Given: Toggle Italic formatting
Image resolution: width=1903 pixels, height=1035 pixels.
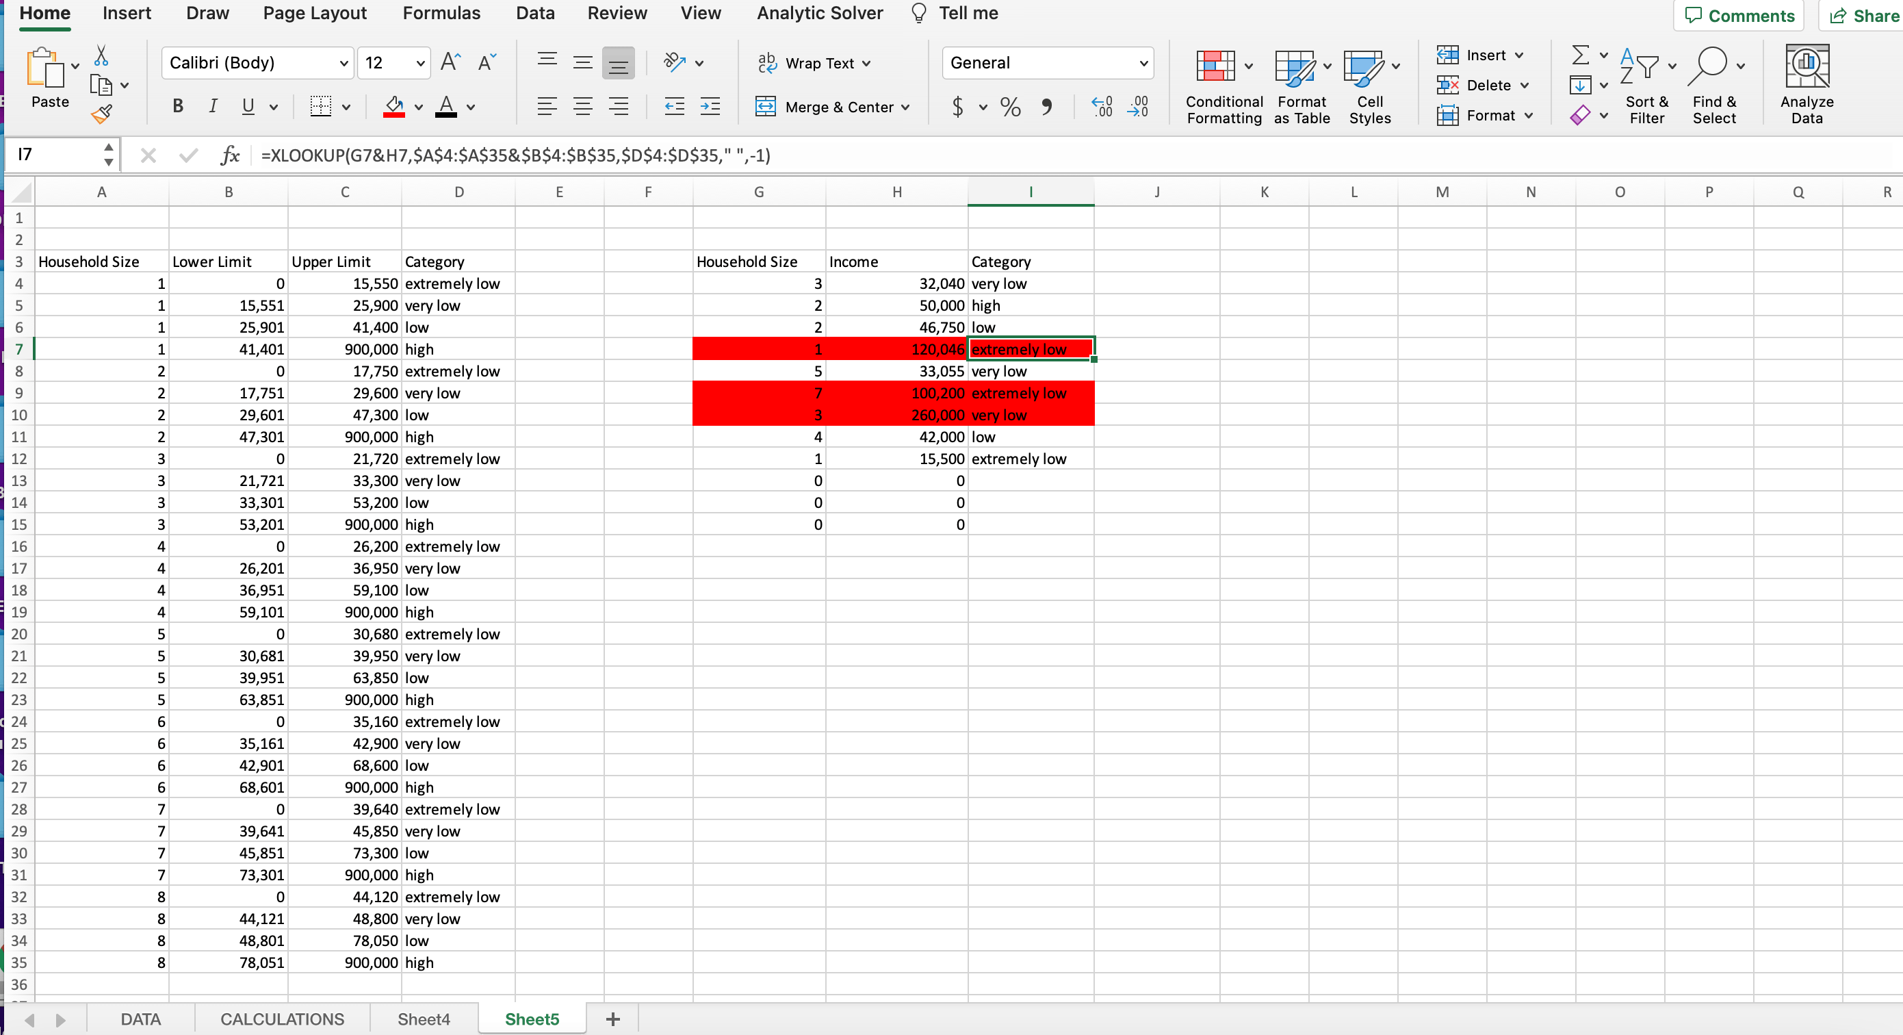Looking at the screenshot, I should pos(213,106).
